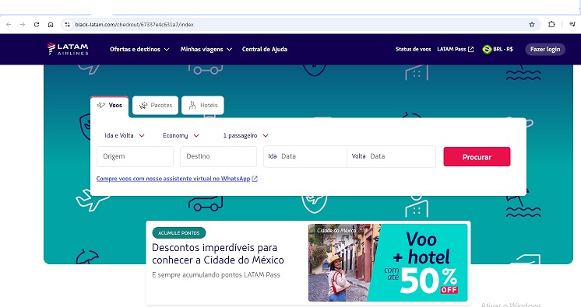
Task: Switch to the Hotéis tab
Action: click(x=202, y=105)
